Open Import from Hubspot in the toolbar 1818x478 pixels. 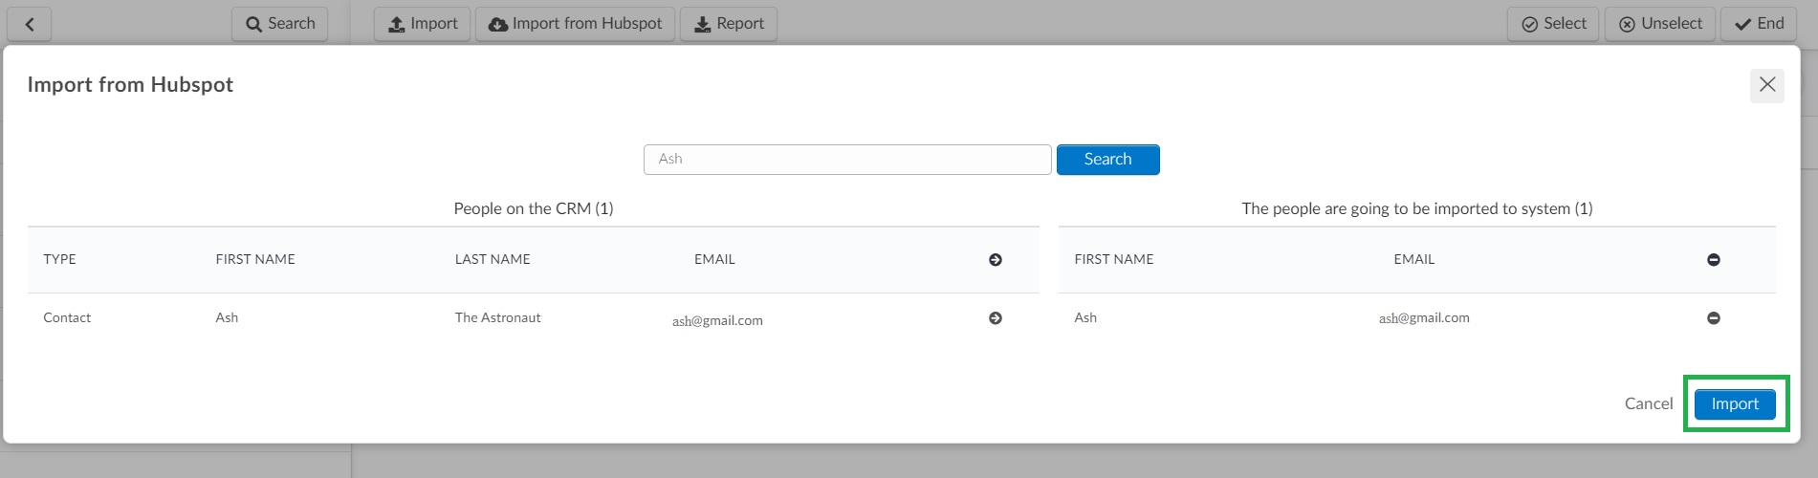tap(575, 24)
